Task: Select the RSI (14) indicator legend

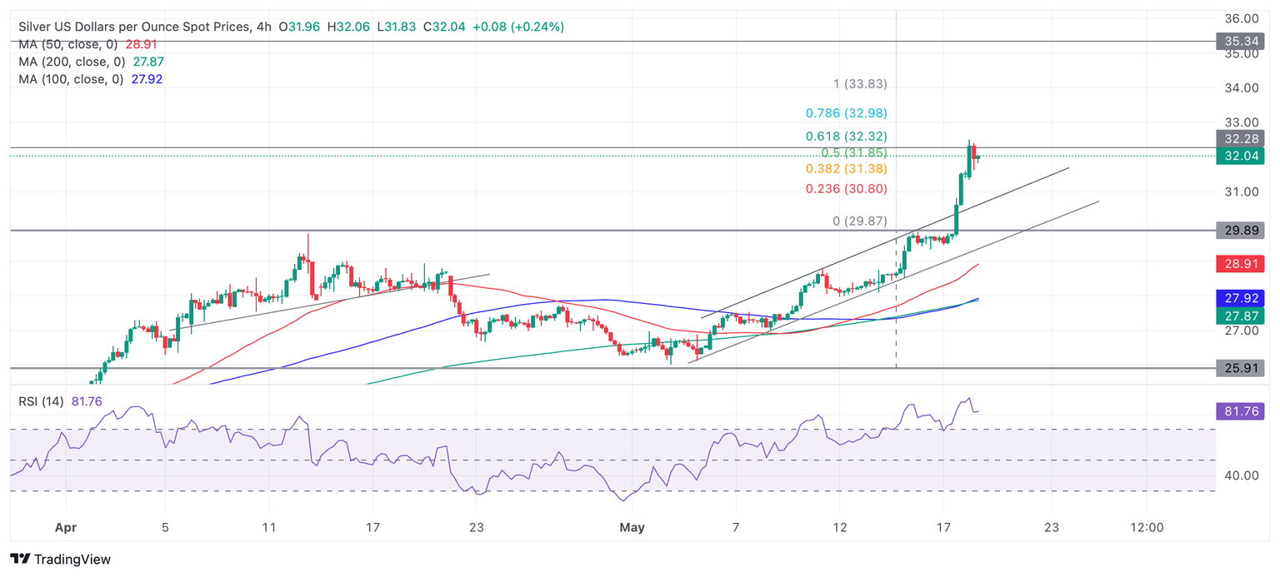Action: coord(41,402)
